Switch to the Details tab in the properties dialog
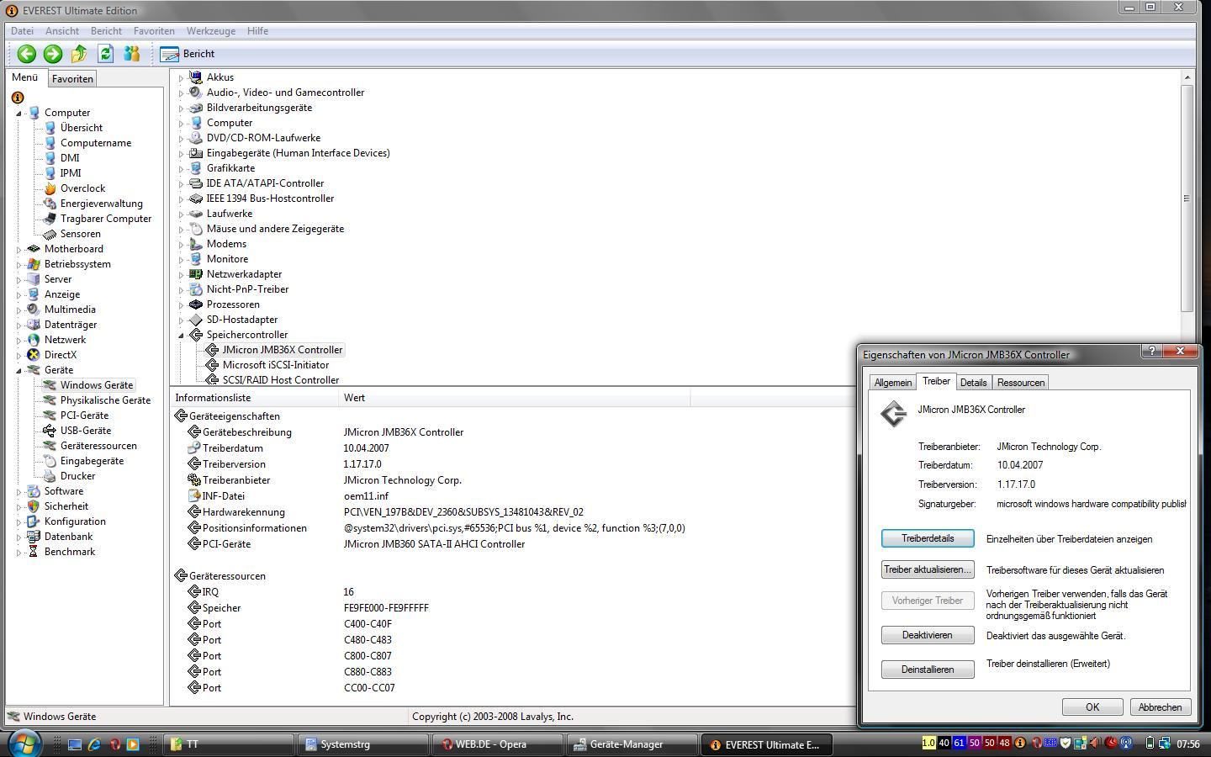This screenshot has width=1211, height=757. [973, 383]
